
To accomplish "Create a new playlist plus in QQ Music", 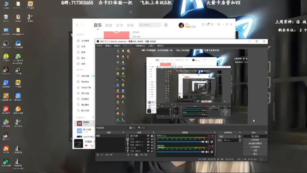I will [93, 117].
